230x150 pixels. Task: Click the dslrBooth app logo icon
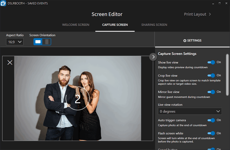pyautogui.click(x=4, y=3)
